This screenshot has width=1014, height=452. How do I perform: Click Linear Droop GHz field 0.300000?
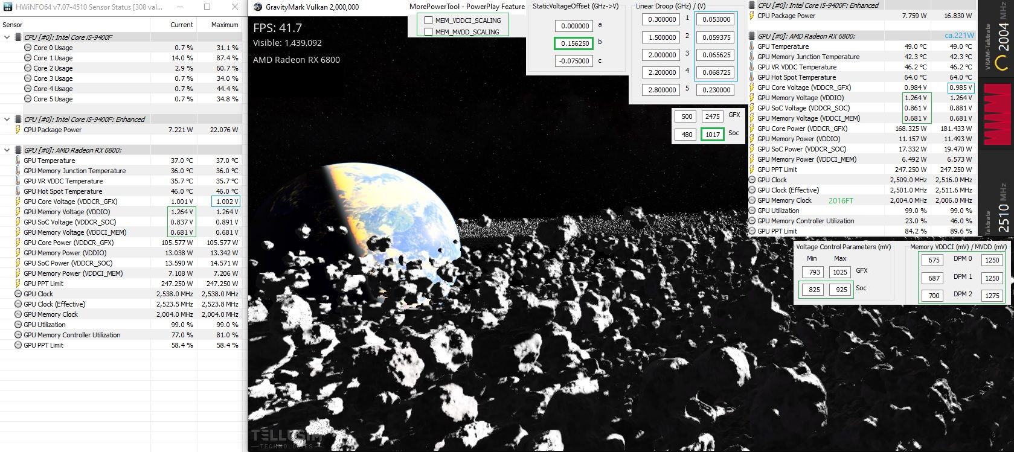tap(661, 19)
